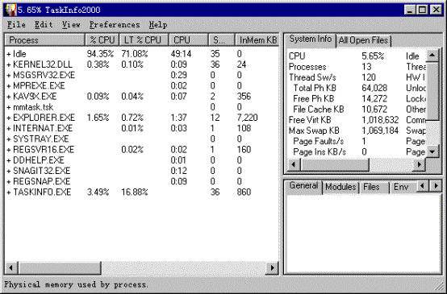Click System Info scroll right arrow
This screenshot has width=447, height=294.
click(x=420, y=164)
